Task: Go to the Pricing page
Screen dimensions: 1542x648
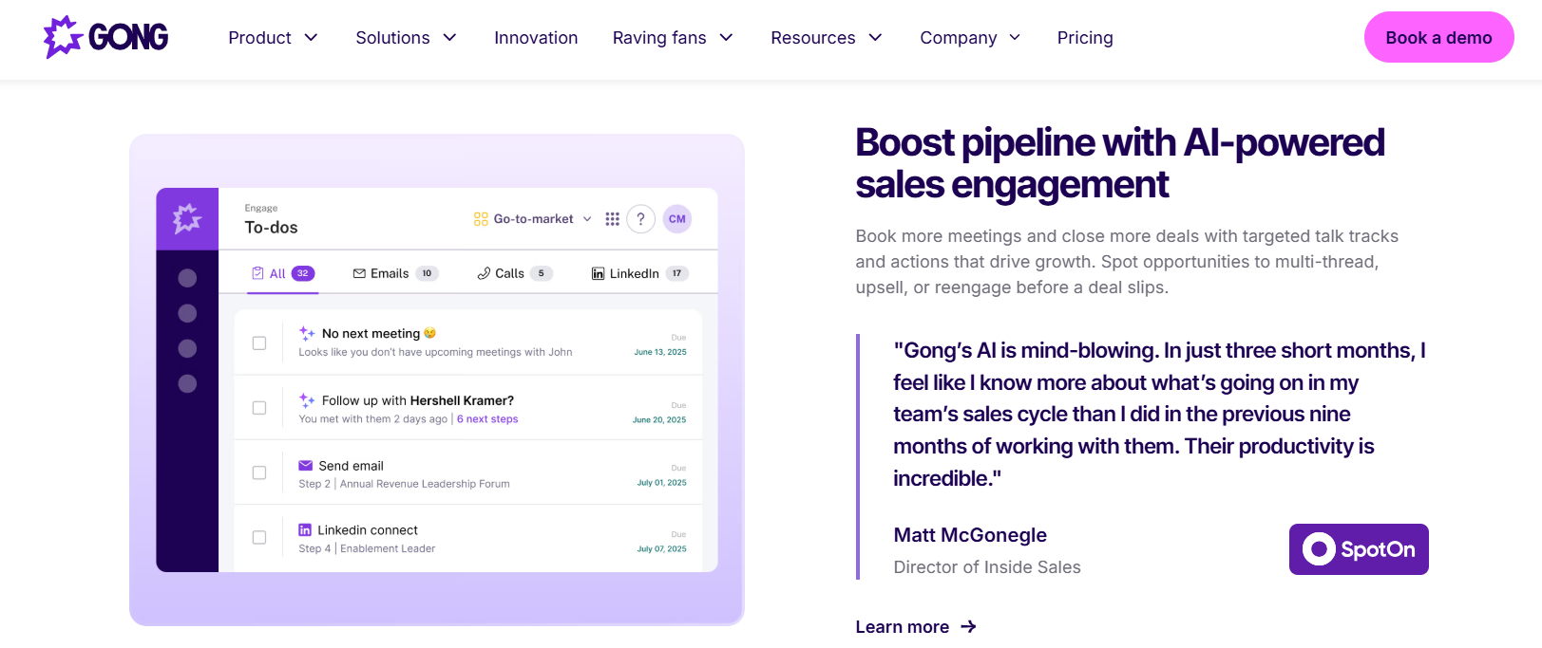Action: coord(1085,38)
